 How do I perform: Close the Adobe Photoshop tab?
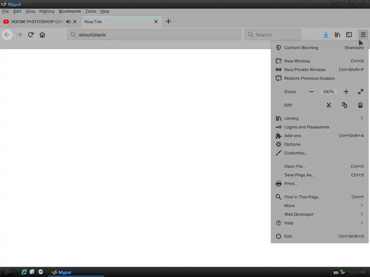coord(75,22)
